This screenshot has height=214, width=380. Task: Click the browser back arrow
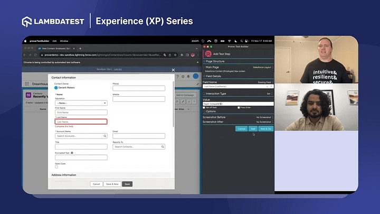[25, 55]
